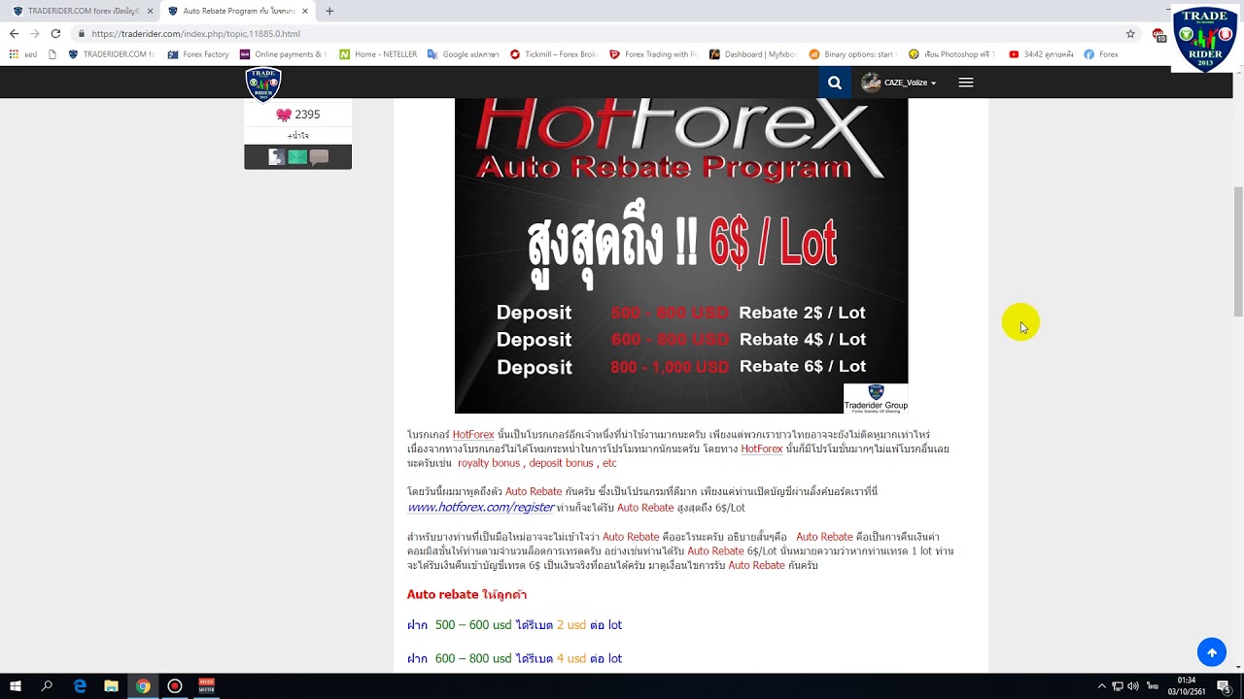The width and height of the screenshot is (1244, 699).
Task: Open the YouTube 34:42 bookmark
Action: click(1041, 54)
